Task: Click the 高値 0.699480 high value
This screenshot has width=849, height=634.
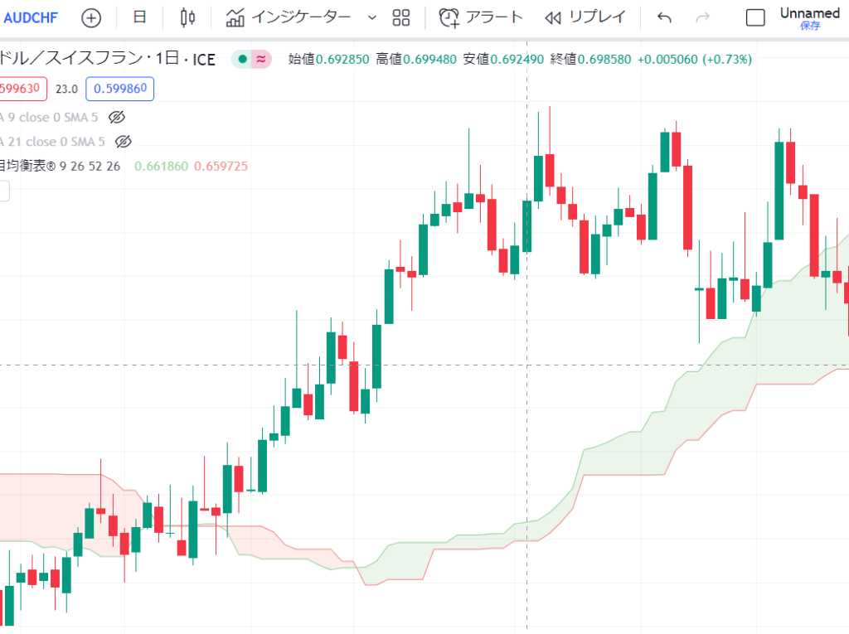Action: [416, 59]
